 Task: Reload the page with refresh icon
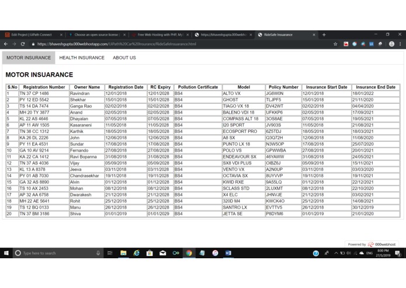[23, 44]
